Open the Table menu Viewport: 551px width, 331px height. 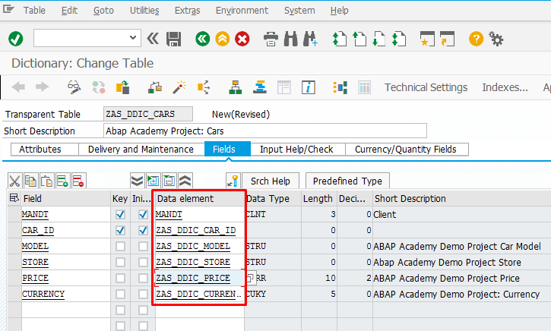tap(34, 11)
